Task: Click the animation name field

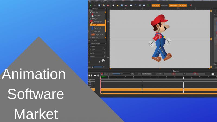Action: (147, 74)
